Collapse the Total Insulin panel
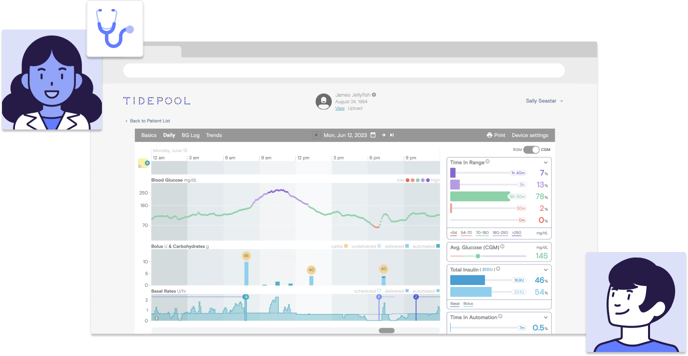Screen dimensions: 688x356 [545, 269]
